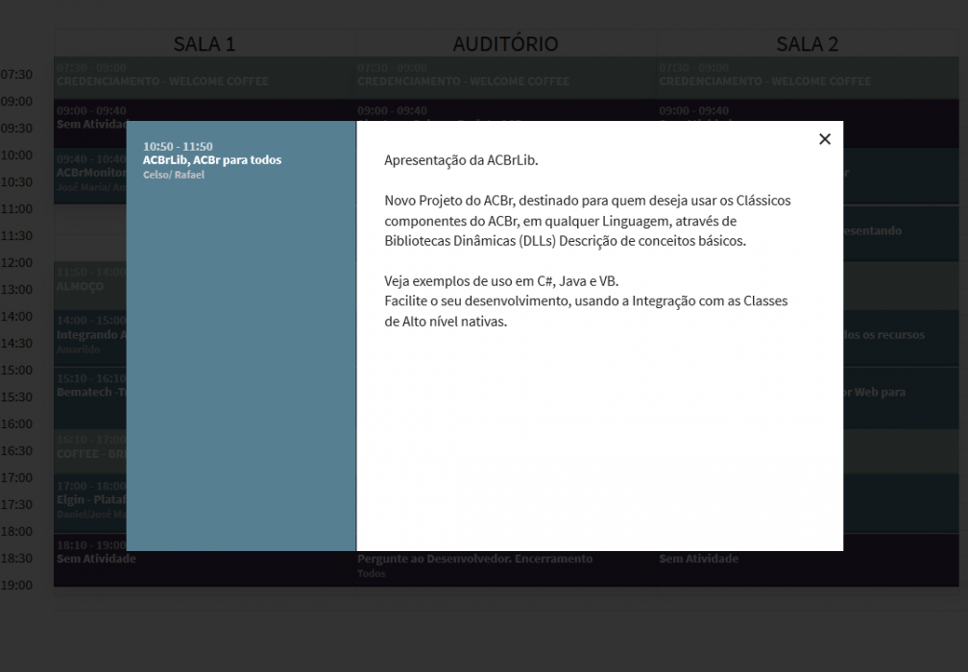Open the ALMOÇO lunch slot in SALA 1
Image resolution: width=968 pixels, height=672 pixels.
pos(90,285)
